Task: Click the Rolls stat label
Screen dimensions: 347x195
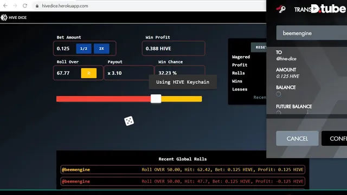Action: 239,73
